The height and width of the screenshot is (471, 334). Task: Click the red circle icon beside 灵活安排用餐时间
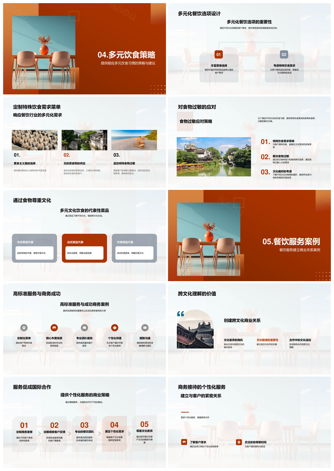[239, 442]
